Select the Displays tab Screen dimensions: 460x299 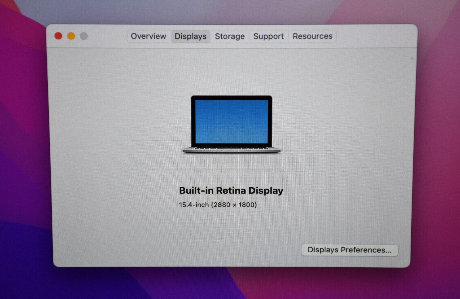click(x=191, y=36)
